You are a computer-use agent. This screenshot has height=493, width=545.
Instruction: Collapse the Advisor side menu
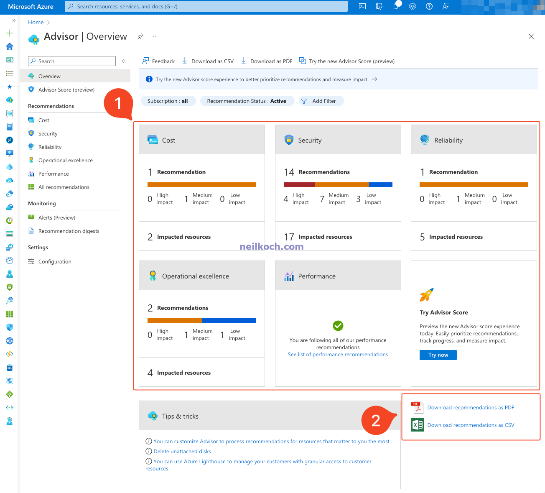click(x=124, y=61)
